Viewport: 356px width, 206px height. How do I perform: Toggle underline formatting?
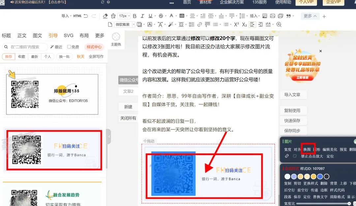click(150, 16)
